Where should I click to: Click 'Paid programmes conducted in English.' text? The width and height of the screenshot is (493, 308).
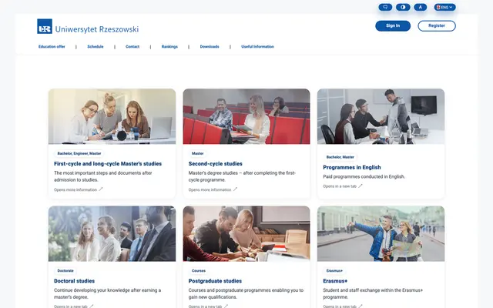364,176
